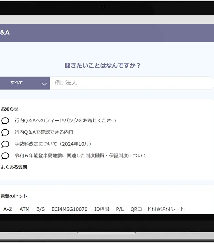
Task: Open 令和6年能登半島地震 制度融資・保証制度 notice
Action: (81, 156)
